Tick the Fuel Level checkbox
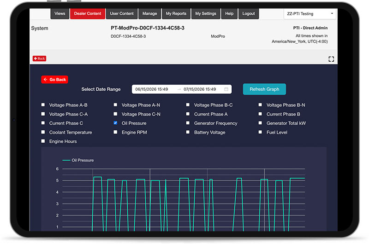The height and width of the screenshot is (244, 369). pos(260,132)
